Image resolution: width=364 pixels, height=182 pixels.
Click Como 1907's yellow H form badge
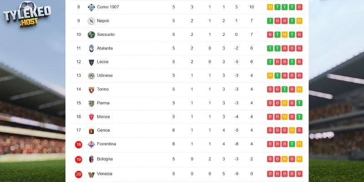coord(270,7)
